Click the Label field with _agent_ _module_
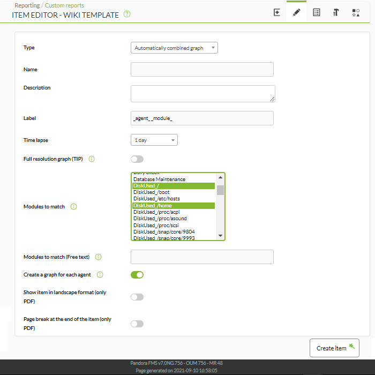The image size is (375, 375). (202, 118)
